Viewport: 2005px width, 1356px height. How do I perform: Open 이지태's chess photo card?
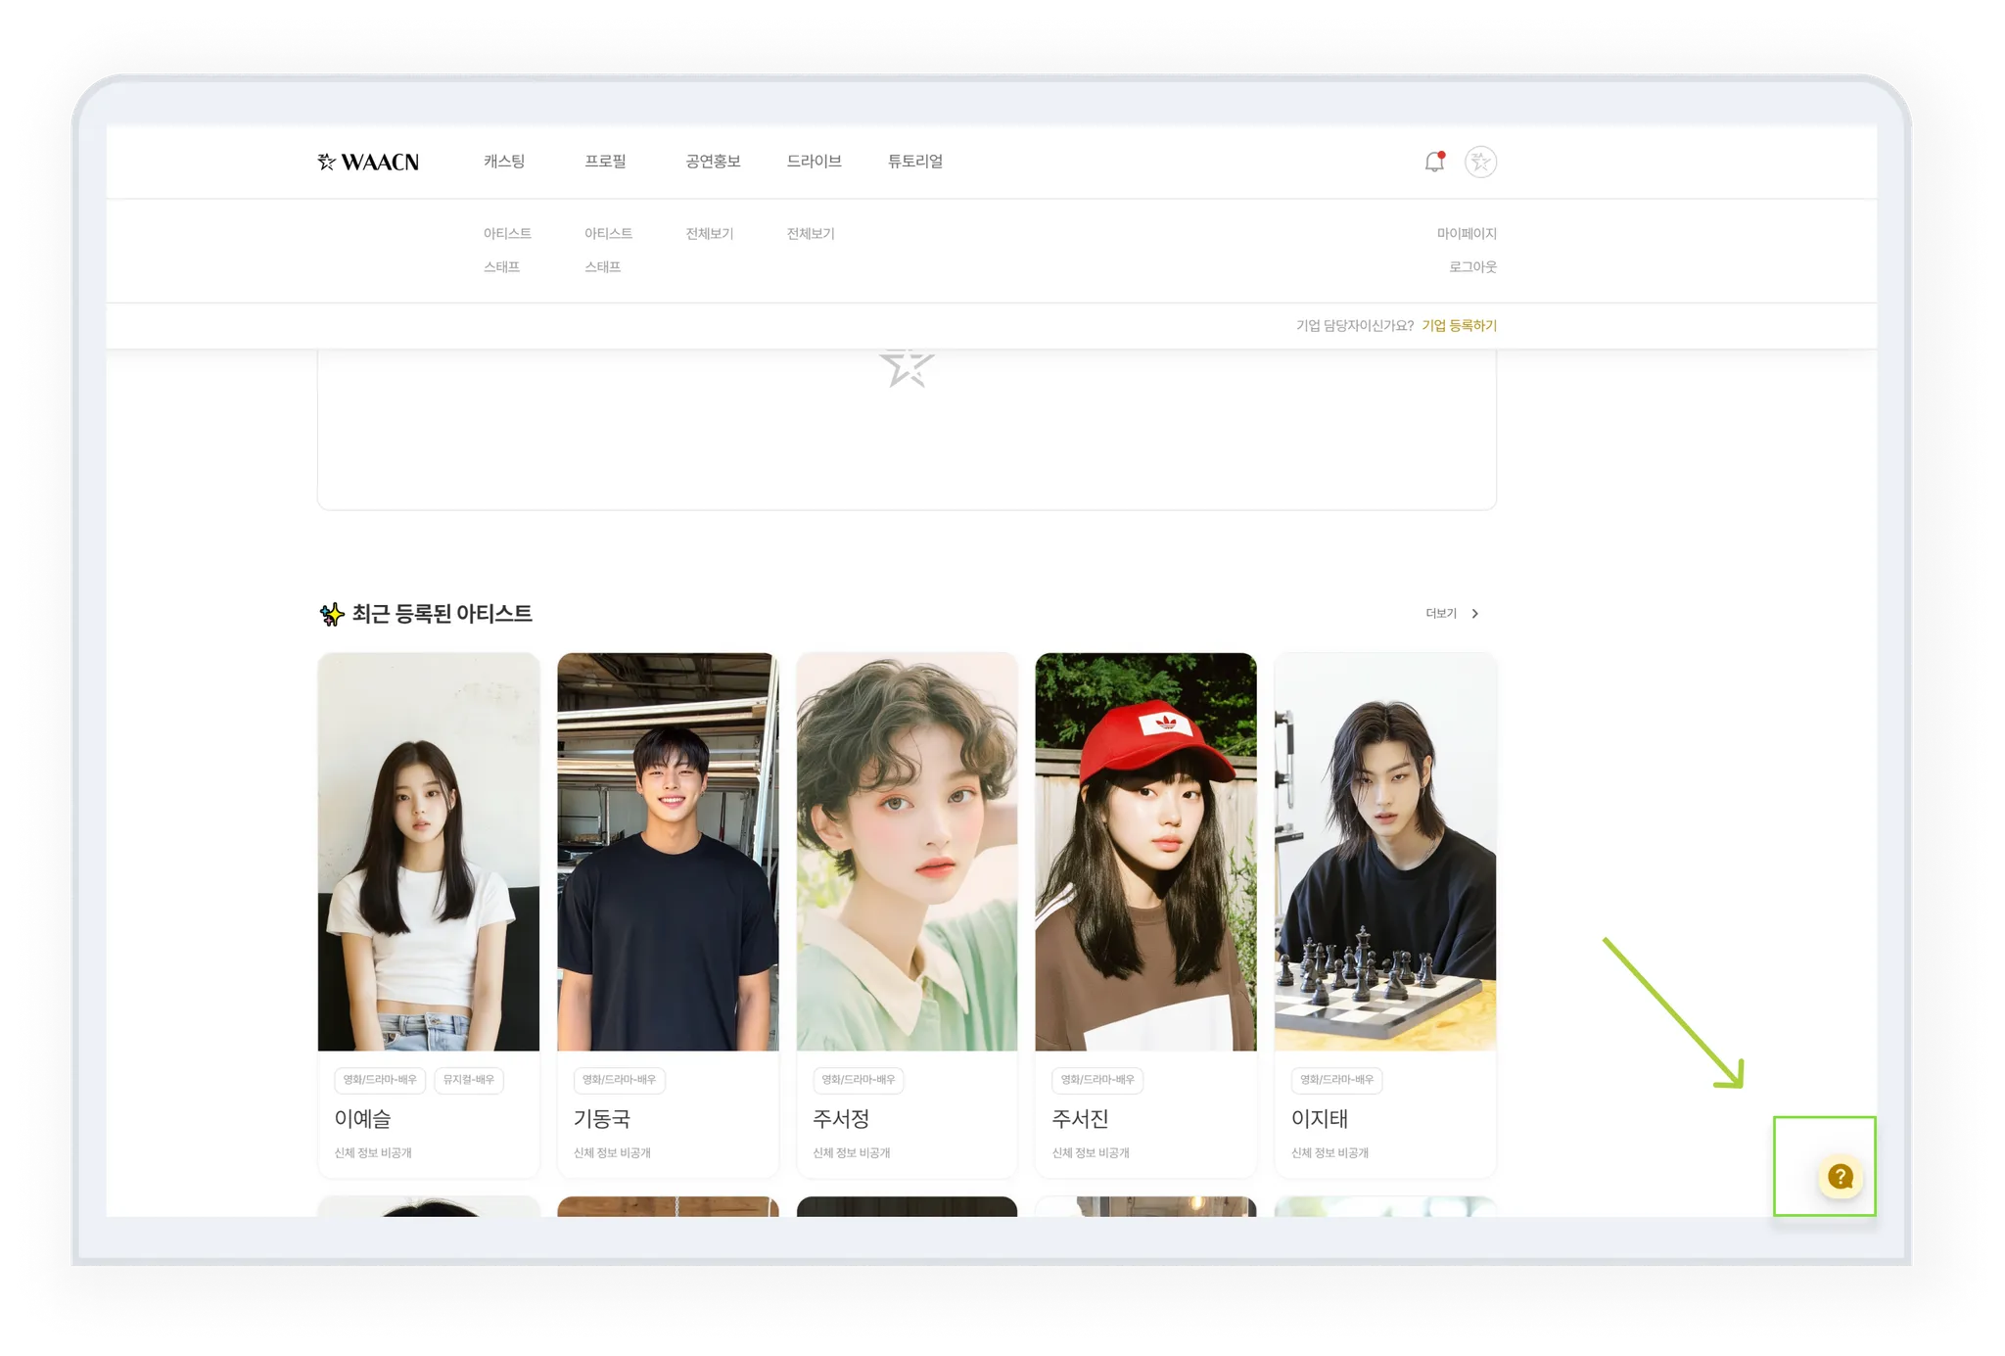pyautogui.click(x=1384, y=852)
